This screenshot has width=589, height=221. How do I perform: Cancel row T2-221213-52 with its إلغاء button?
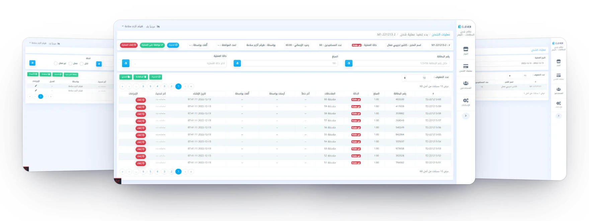(141, 156)
